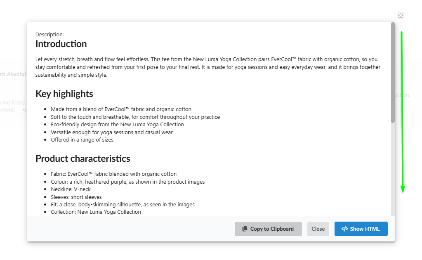Click the introduction paragraph about EverCool fabric

click(x=208, y=67)
